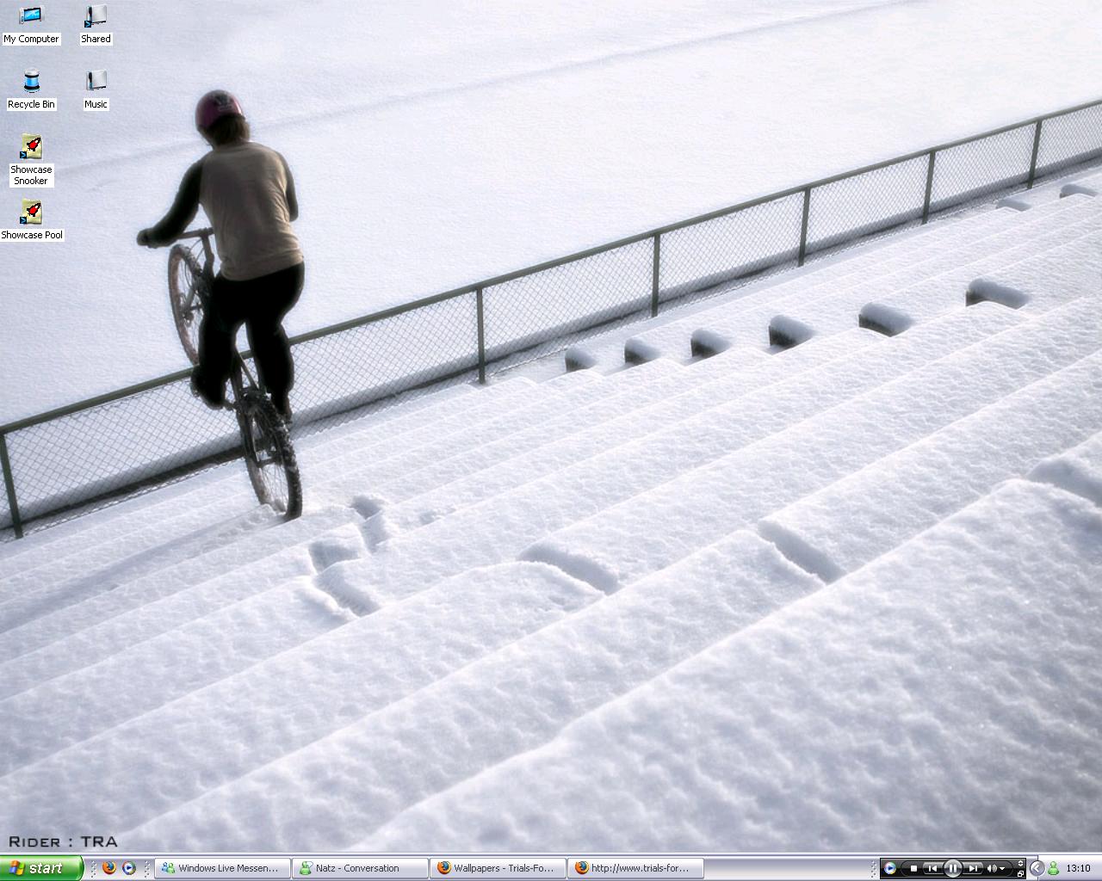Mute the media player toolbar volume
Viewport: 1102px width, 881px height.
point(992,868)
